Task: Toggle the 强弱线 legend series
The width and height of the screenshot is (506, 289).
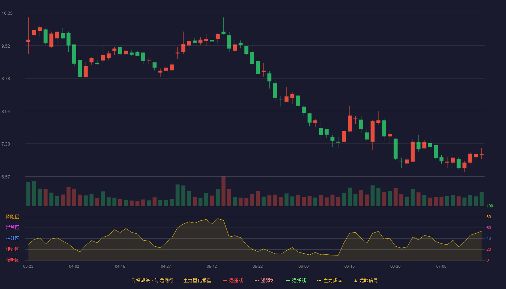Action: (x=265, y=280)
